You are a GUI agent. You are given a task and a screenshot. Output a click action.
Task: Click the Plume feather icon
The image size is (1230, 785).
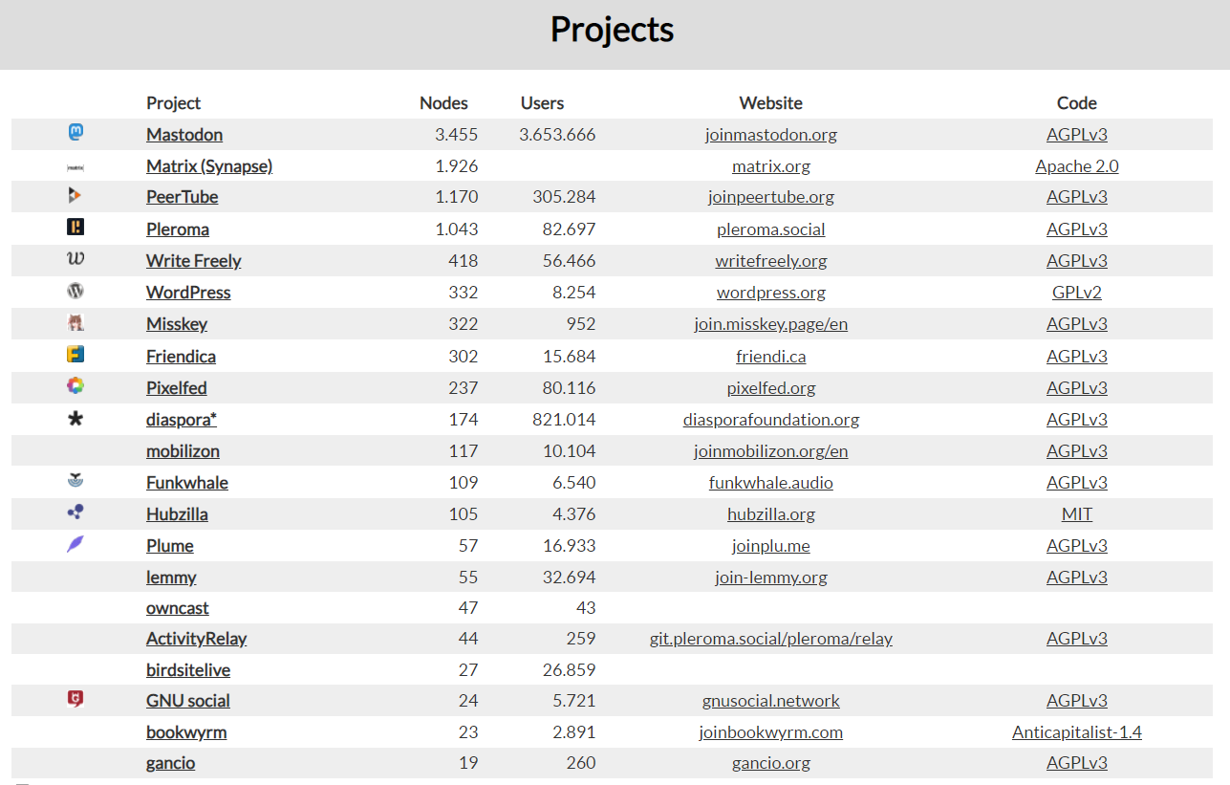coord(76,544)
